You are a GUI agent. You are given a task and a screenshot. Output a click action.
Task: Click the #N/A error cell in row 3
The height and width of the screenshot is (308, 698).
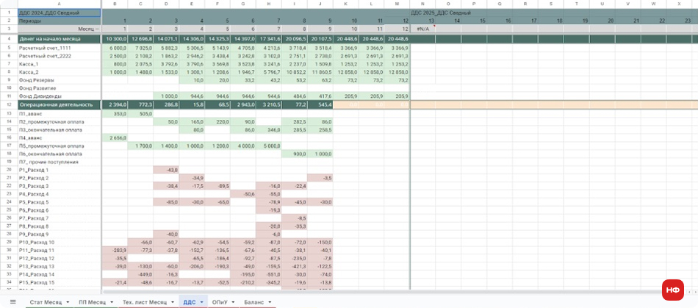point(422,28)
